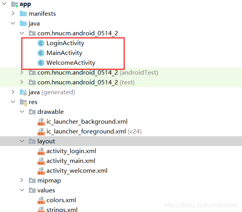Image resolution: width=242 pixels, height=212 pixels.
Task: Click the MainActivity class icon
Action: click(41, 53)
